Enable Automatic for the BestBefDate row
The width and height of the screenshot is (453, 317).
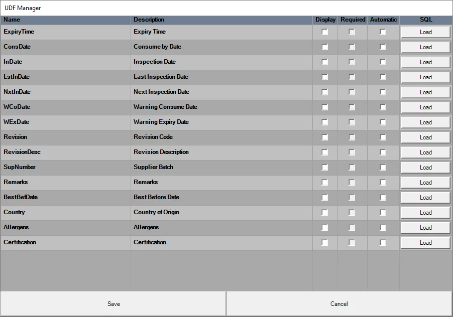383,197
